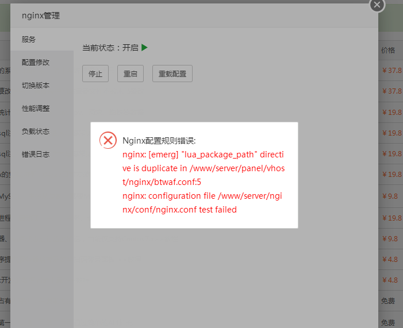Open the 服务 tab
The height and width of the screenshot is (328, 403).
42,39
